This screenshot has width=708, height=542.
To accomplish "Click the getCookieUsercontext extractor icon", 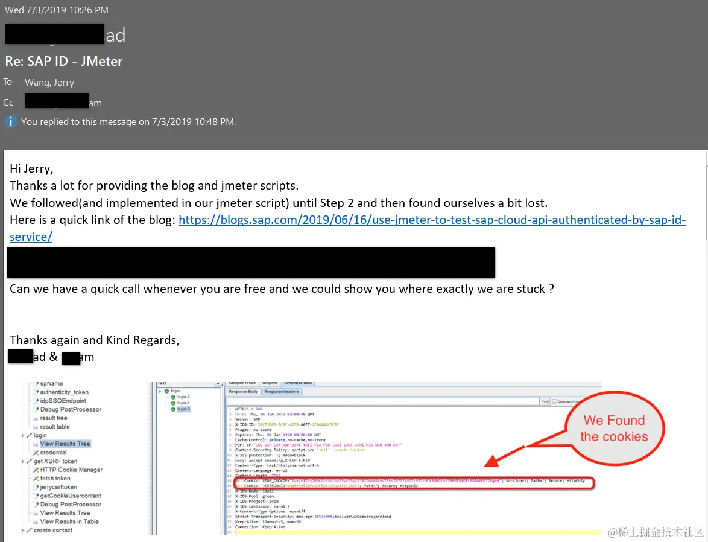I will 36,496.
